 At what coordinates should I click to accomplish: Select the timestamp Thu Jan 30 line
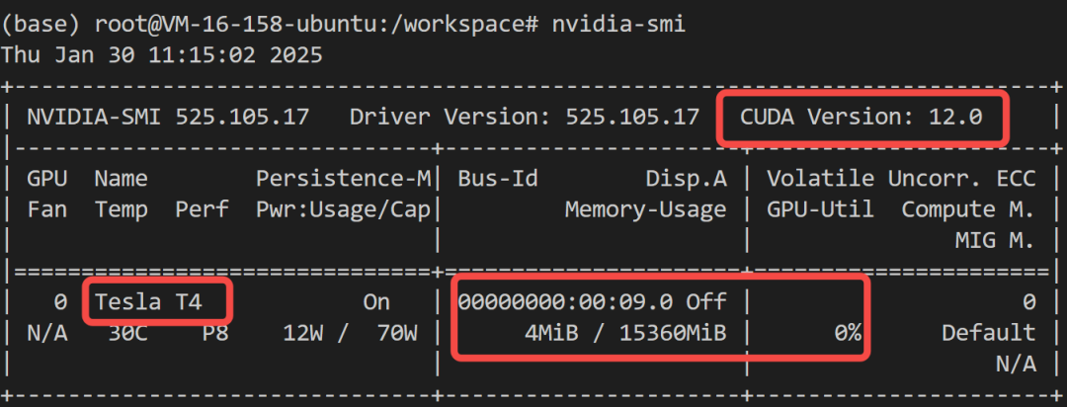coord(162,54)
